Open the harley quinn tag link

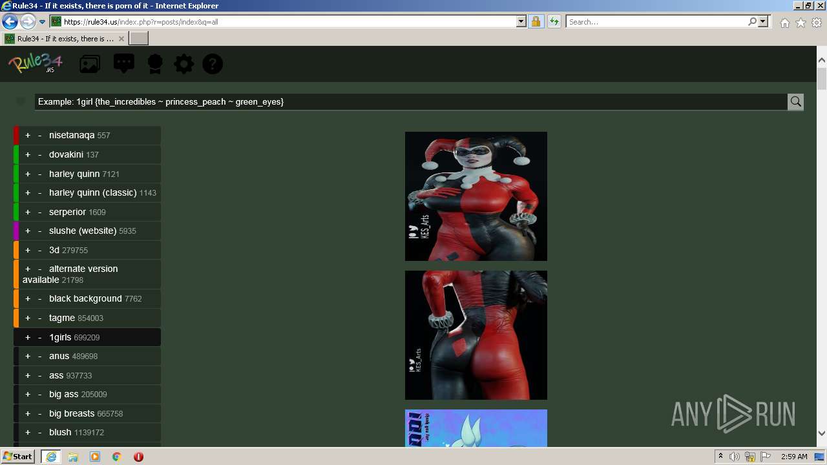pyautogui.click(x=74, y=174)
